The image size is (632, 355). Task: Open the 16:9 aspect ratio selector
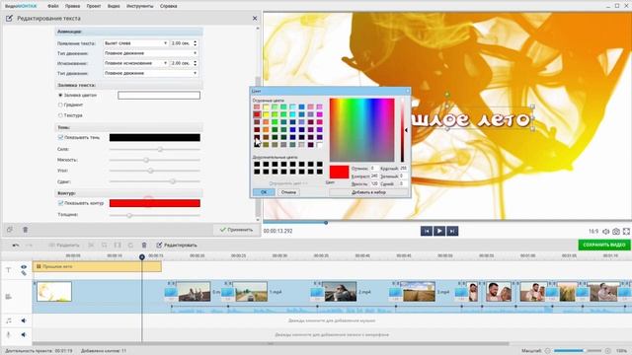point(593,232)
